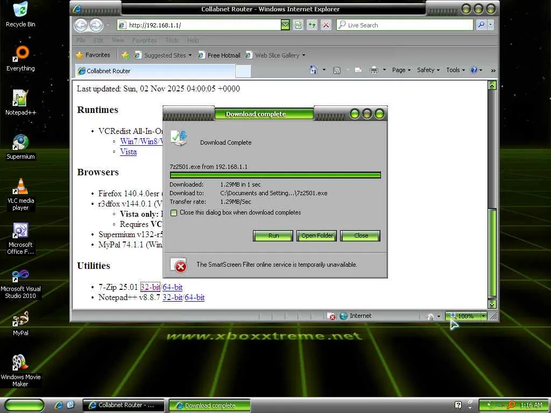Toggle Close this dialog box when download completes

pos(174,212)
